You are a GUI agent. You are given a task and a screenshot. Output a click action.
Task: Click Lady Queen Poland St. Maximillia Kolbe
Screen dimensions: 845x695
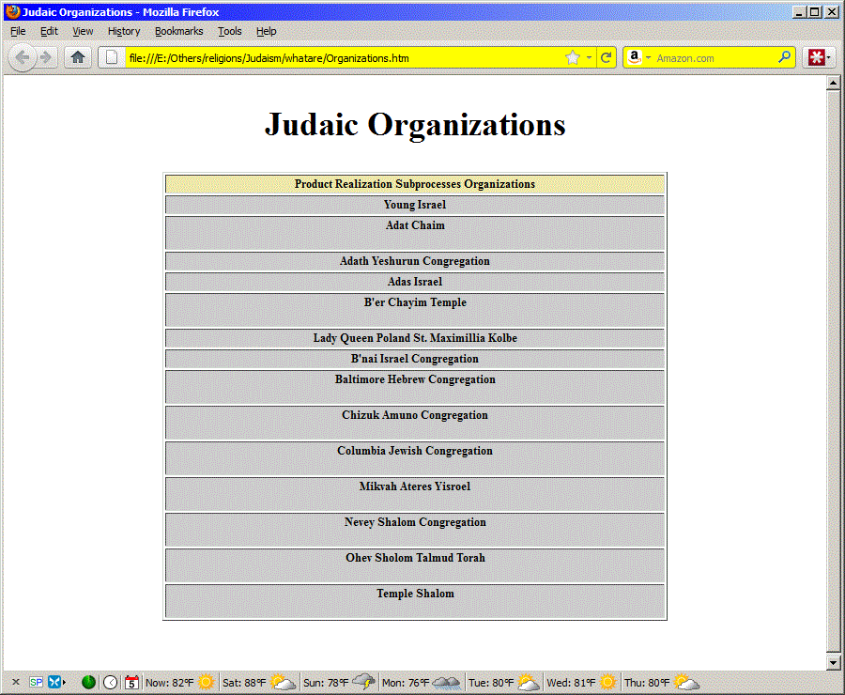pyautogui.click(x=415, y=338)
